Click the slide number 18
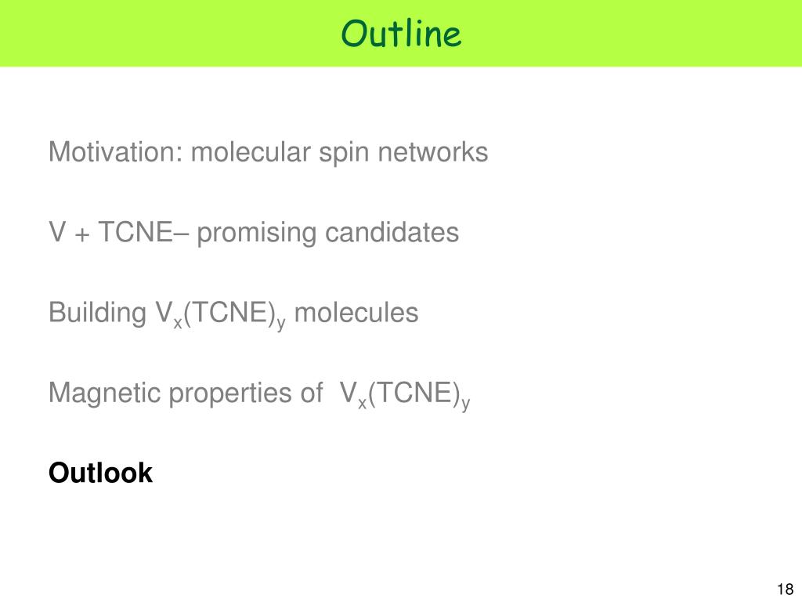Viewport: 802px width, 602px height. coord(785,589)
